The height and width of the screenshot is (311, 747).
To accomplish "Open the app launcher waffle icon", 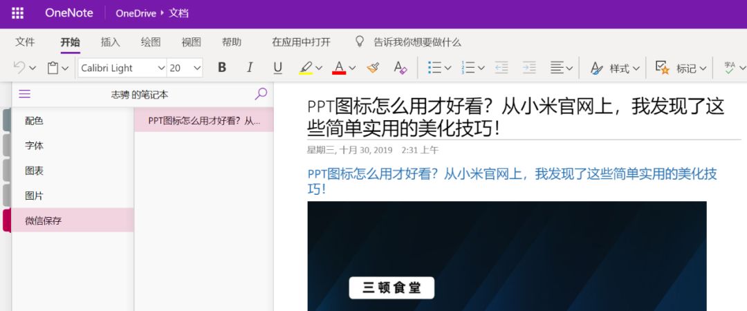I will click(x=17, y=13).
